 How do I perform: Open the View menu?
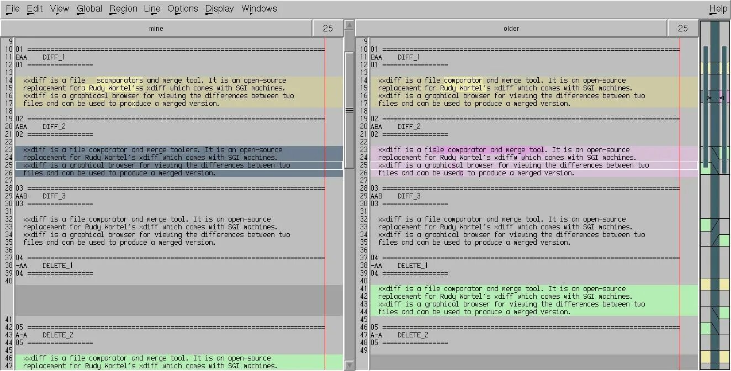pos(60,8)
